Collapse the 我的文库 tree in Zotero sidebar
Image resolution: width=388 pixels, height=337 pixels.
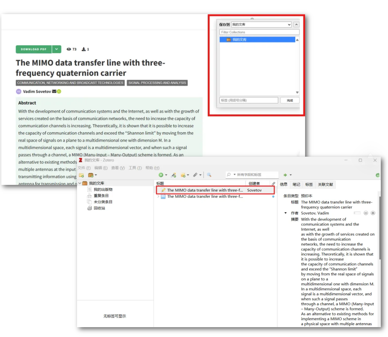coord(80,183)
